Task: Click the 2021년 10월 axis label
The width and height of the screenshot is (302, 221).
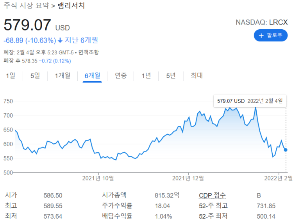Action: pos(98,178)
